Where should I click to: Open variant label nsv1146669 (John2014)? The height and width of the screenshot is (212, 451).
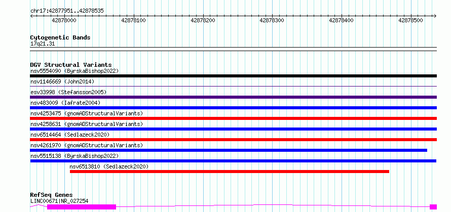click(62, 81)
